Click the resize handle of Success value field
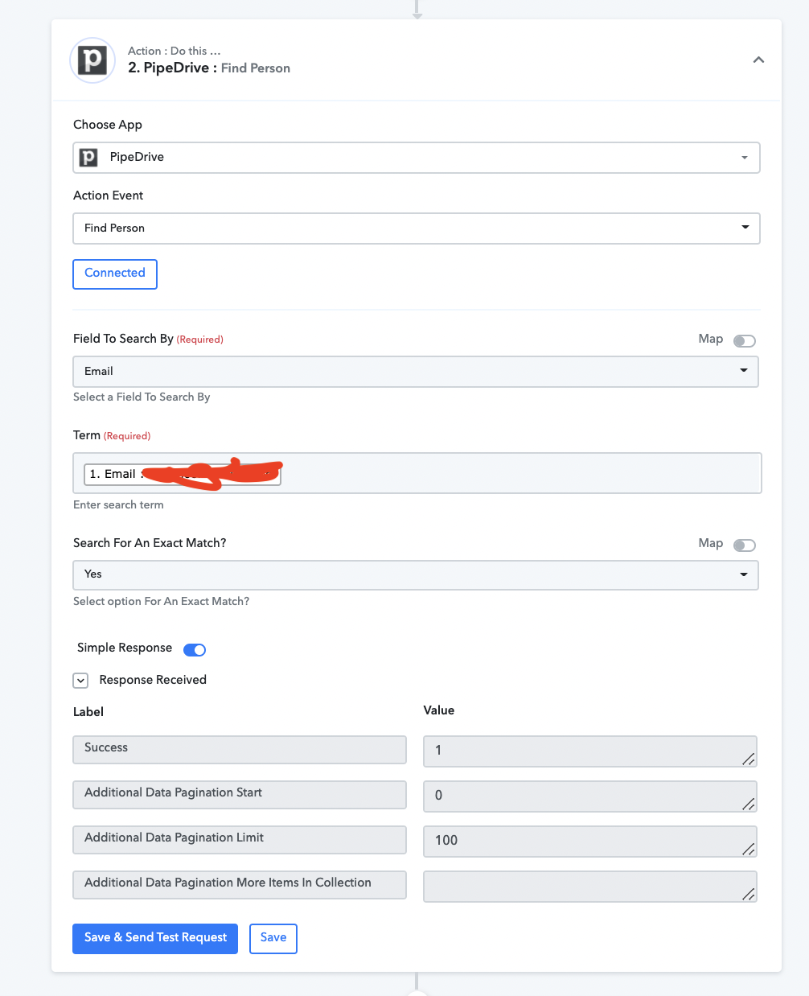The height and width of the screenshot is (996, 809). (x=749, y=759)
